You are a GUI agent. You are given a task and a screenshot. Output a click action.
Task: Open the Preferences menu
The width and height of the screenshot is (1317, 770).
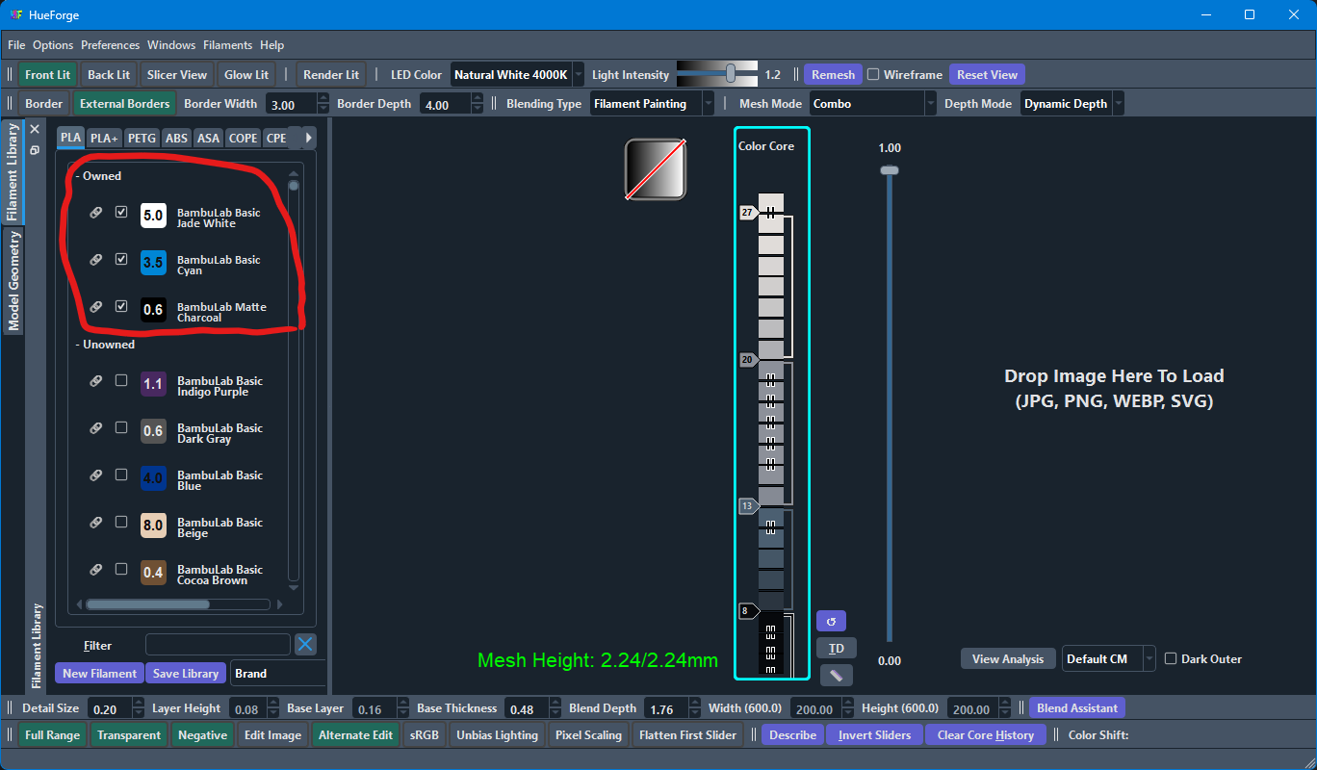[110, 45]
